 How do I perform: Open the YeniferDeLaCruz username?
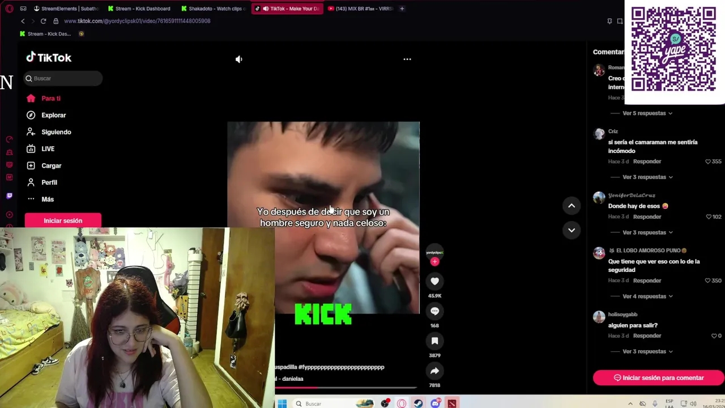632,195
